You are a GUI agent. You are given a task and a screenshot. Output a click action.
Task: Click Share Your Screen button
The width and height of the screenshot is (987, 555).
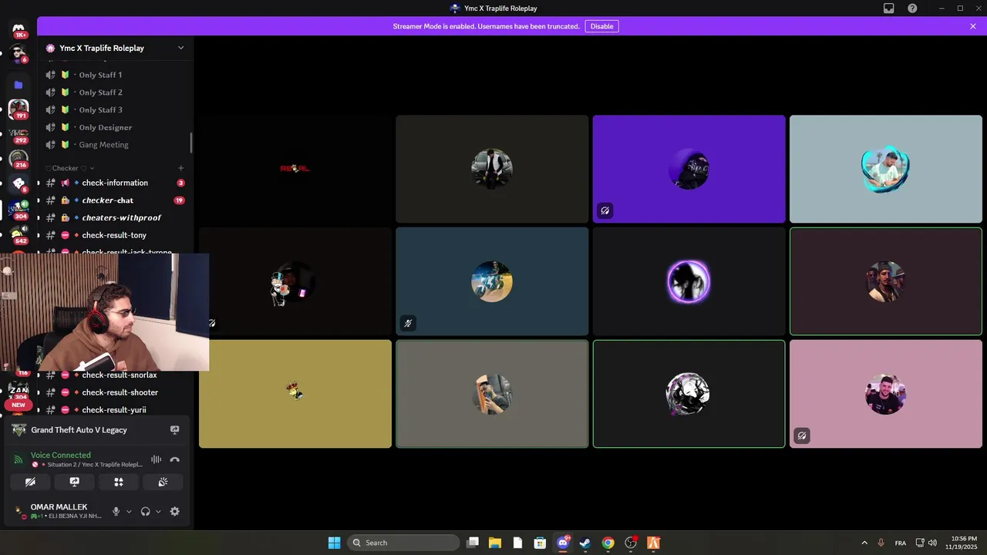(75, 482)
